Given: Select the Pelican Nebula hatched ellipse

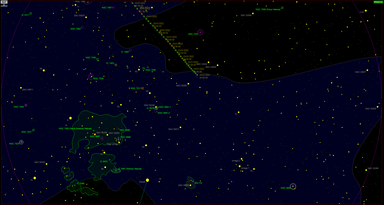Looking at the screenshot, I should click(116, 171).
